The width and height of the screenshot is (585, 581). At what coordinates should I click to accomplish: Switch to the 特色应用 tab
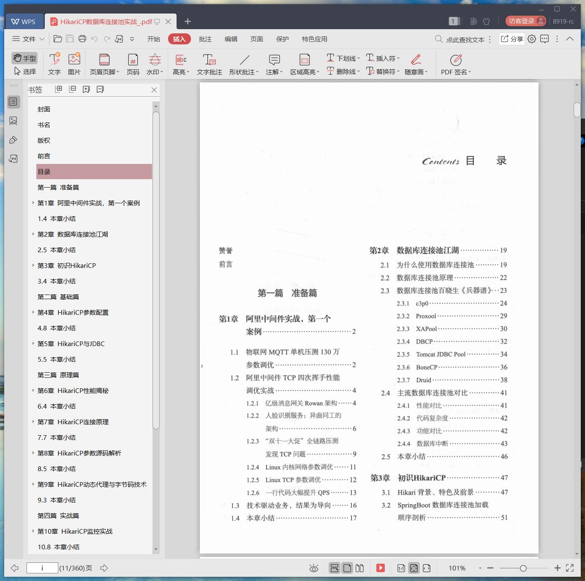[315, 39]
